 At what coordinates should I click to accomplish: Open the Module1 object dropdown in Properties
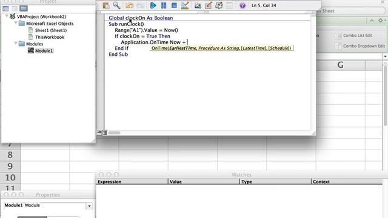point(89,206)
